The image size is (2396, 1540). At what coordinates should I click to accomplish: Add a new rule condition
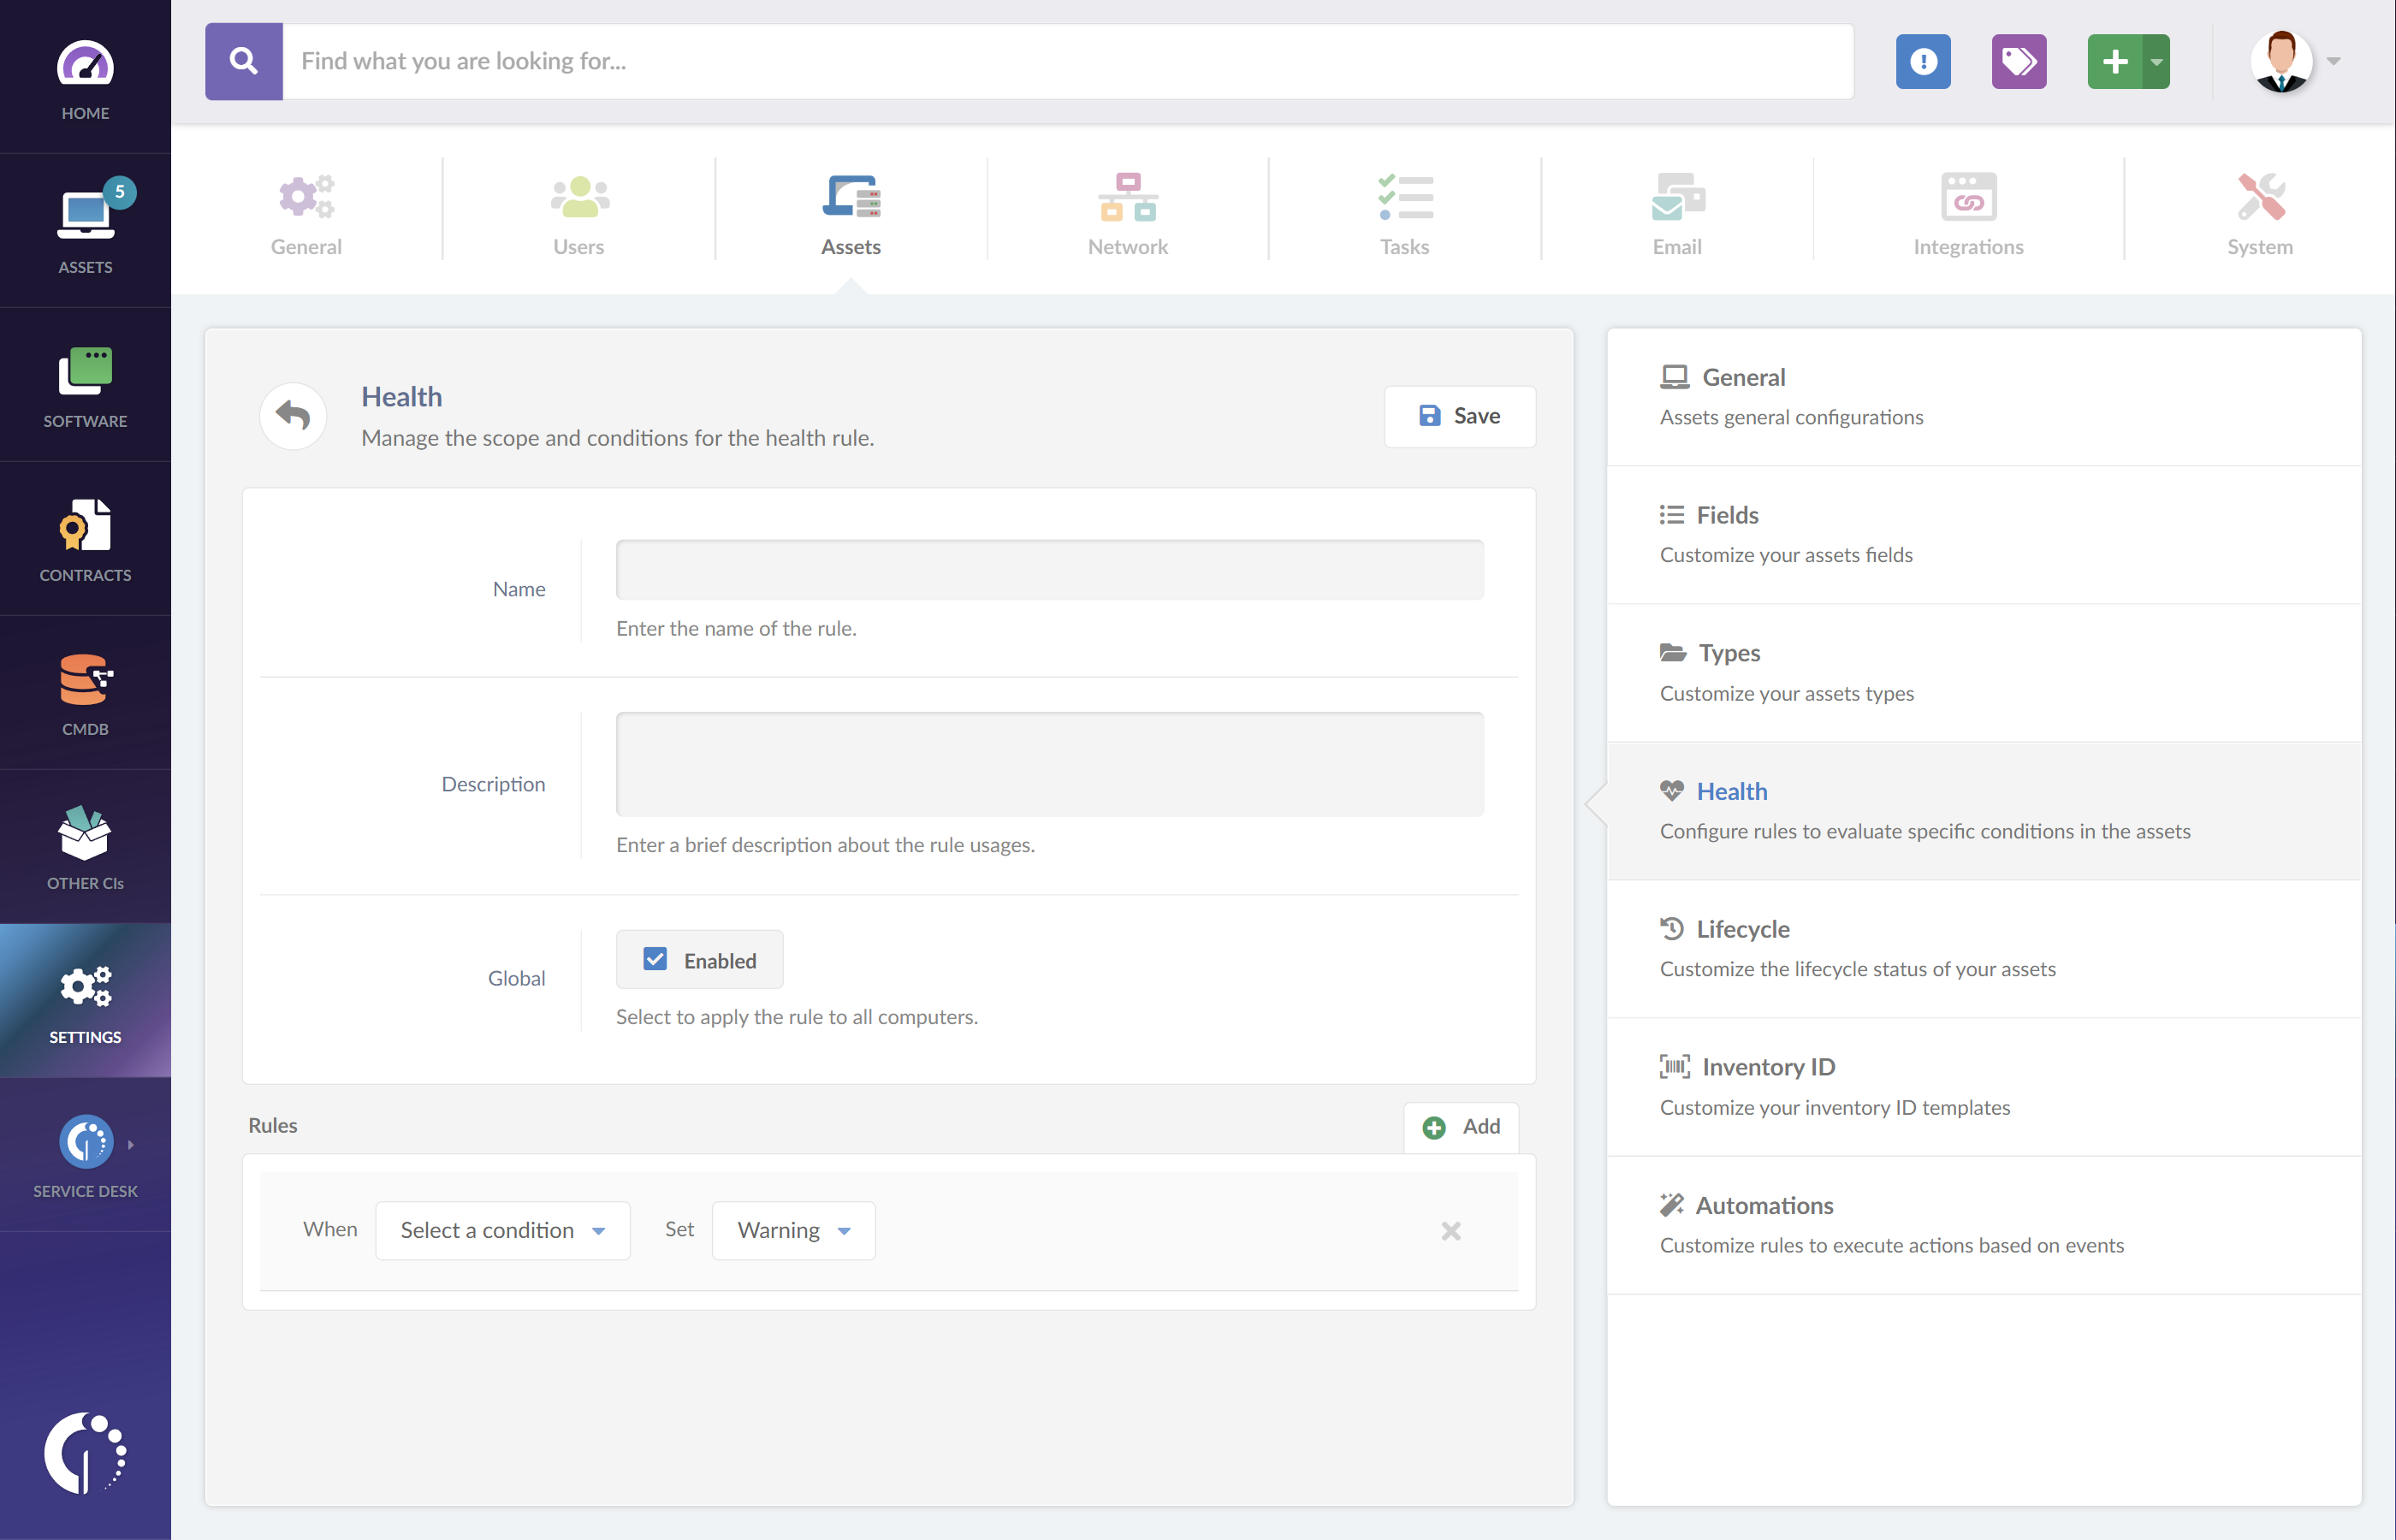(x=1461, y=1126)
